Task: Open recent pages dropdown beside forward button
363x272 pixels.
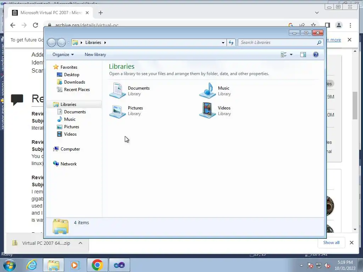Action: tap(68, 43)
